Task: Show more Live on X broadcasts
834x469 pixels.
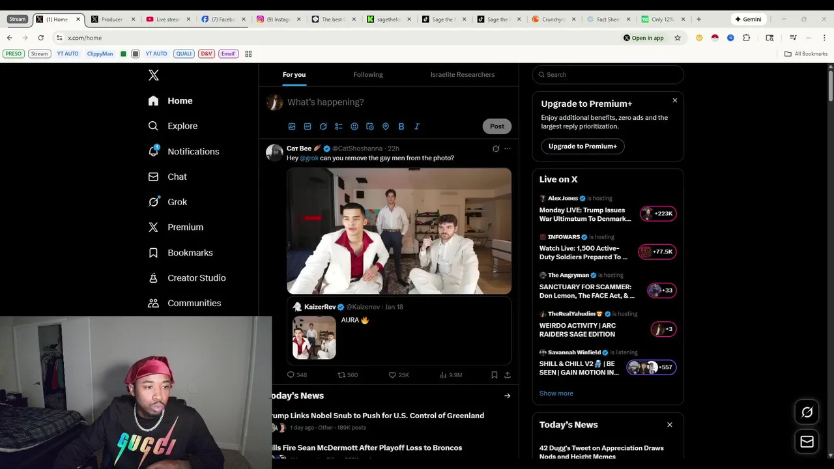Action: pos(556,393)
